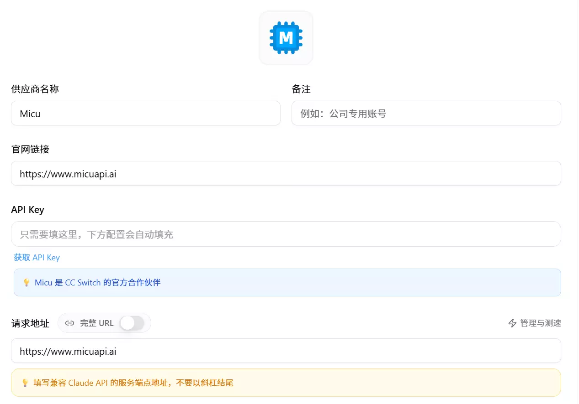Click the 官网链接 label
The height and width of the screenshot is (404, 579).
pyautogui.click(x=30, y=149)
